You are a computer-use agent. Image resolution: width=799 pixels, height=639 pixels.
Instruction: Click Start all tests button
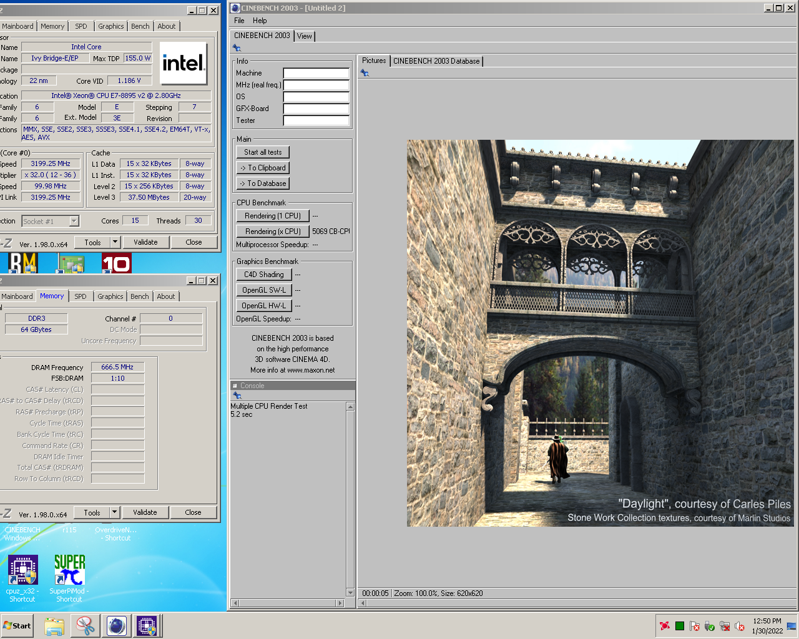click(263, 152)
